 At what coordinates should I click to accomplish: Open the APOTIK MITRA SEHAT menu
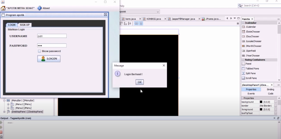[x=18, y=8]
